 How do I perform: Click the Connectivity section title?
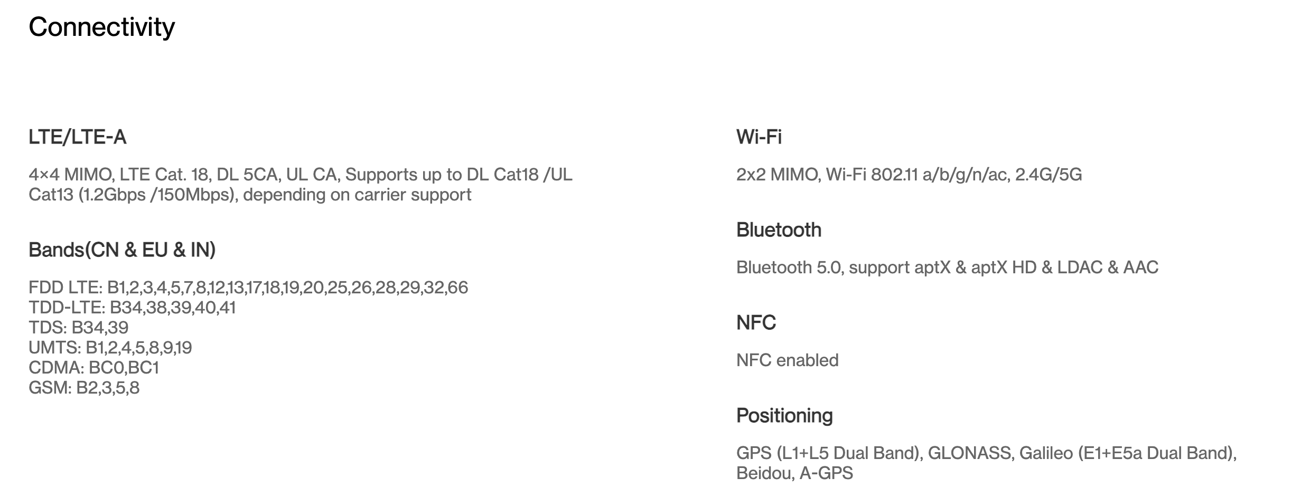tap(101, 27)
